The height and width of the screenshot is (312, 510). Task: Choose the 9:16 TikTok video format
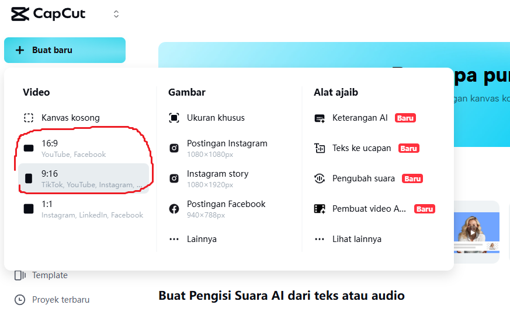click(84, 178)
